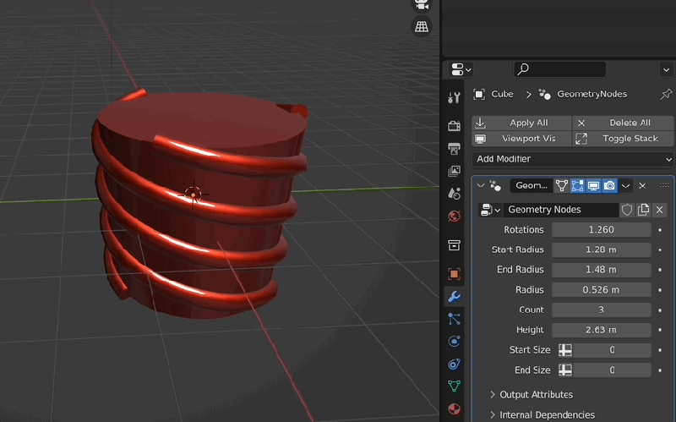Select the red spiral cylinder object
Viewport: 676px width, 422px height.
click(199, 203)
